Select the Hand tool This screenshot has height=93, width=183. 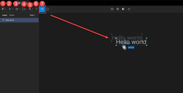pyautogui.click(x=42, y=9)
